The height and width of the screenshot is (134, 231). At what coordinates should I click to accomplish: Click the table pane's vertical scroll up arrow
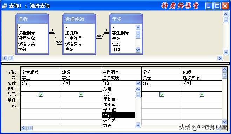click(226, 14)
